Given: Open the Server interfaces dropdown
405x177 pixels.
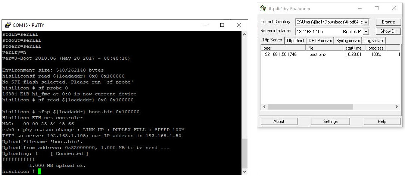Looking at the screenshot, I should [x=366, y=32].
